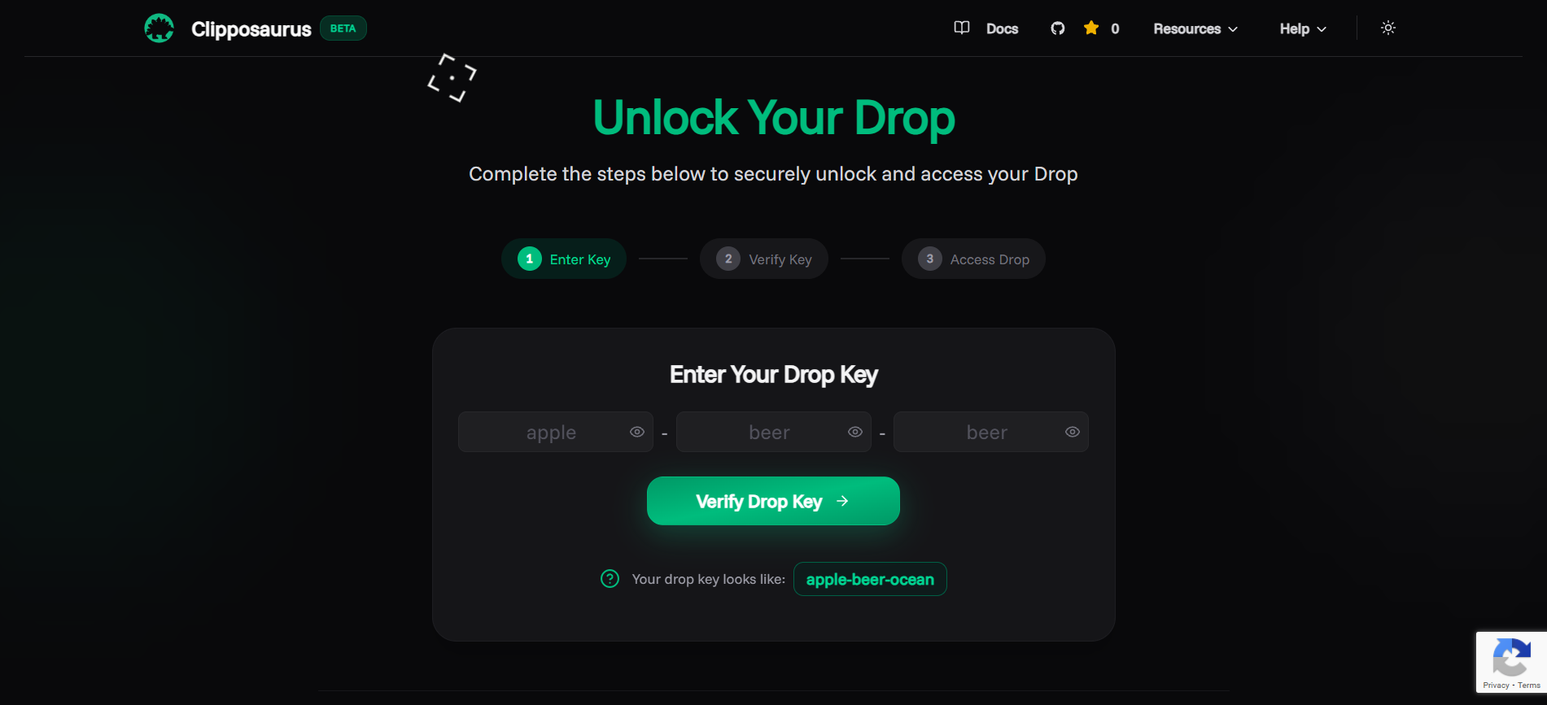Screen dimensions: 1547x705
Task: Click the arrow on Verify Drop Key
Action: pos(842,501)
